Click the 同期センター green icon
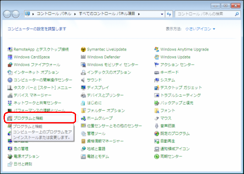Image resolution: width=244 pixels, height=174 pixels. 157,156
